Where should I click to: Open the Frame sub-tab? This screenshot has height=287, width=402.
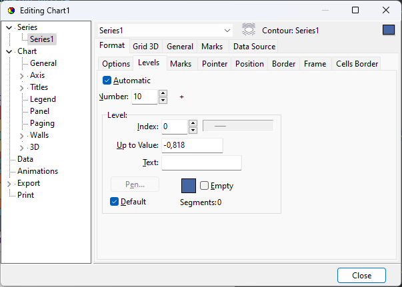click(315, 64)
